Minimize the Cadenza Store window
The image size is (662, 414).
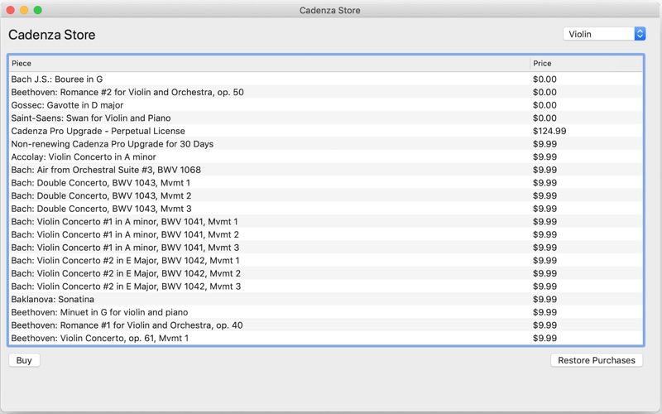tap(24, 10)
